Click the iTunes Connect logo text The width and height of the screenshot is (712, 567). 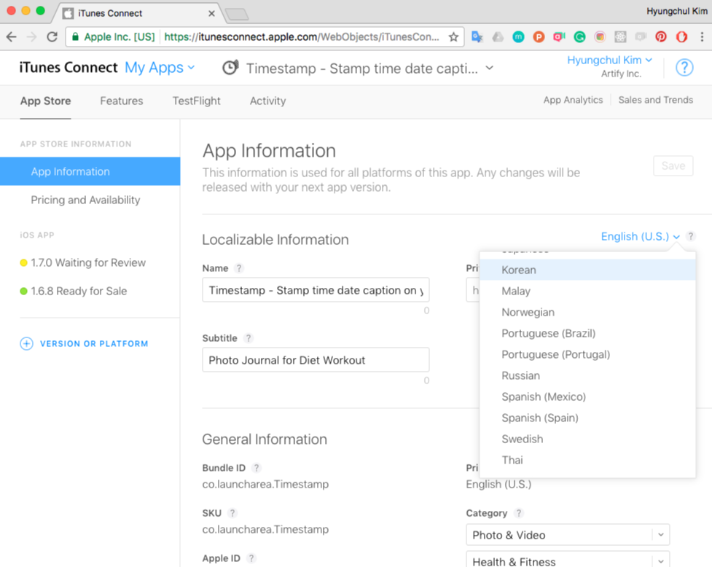[69, 68]
